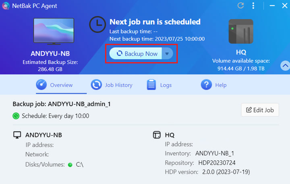Click the Edit Job button
The width and height of the screenshot is (290, 184).
pos(260,110)
